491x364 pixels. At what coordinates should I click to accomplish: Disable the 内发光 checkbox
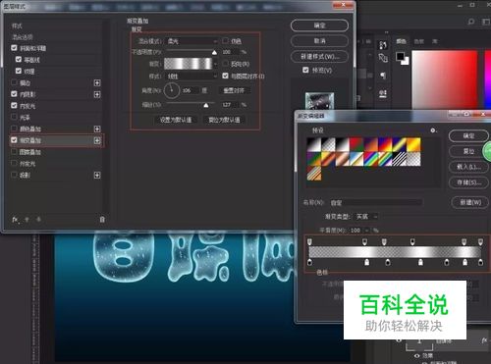(x=14, y=105)
